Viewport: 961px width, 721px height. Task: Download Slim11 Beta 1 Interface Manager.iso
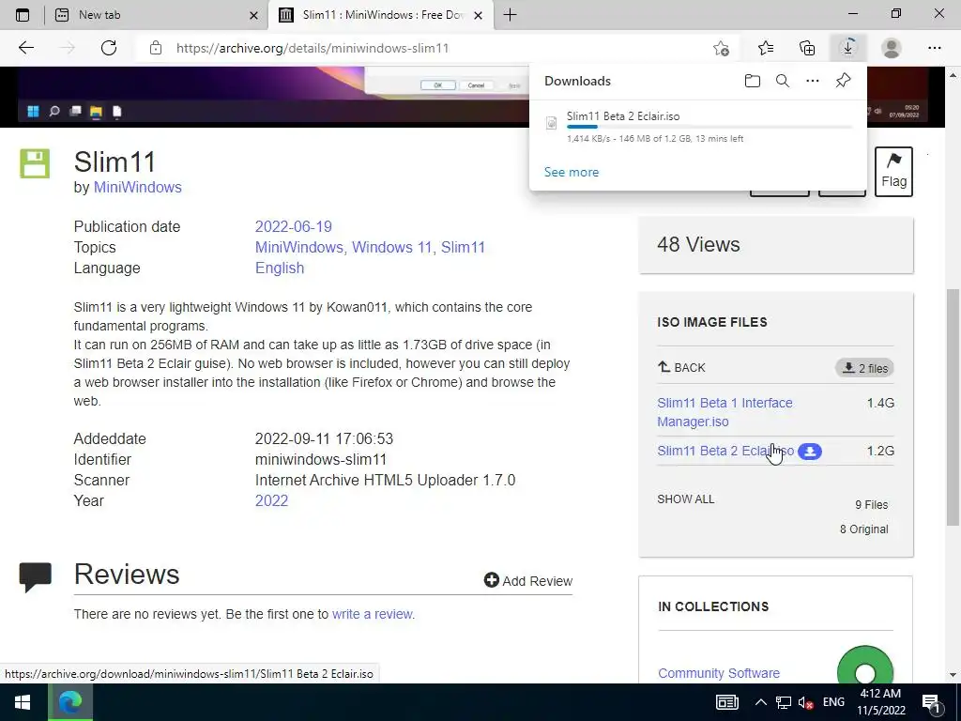[x=725, y=412]
